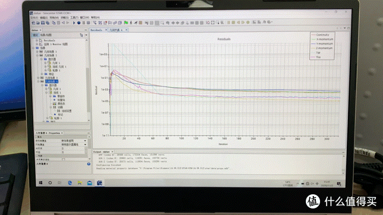The width and height of the screenshot is (383, 215).
Task: Close the Residuals plot tab
Action: pos(106,30)
